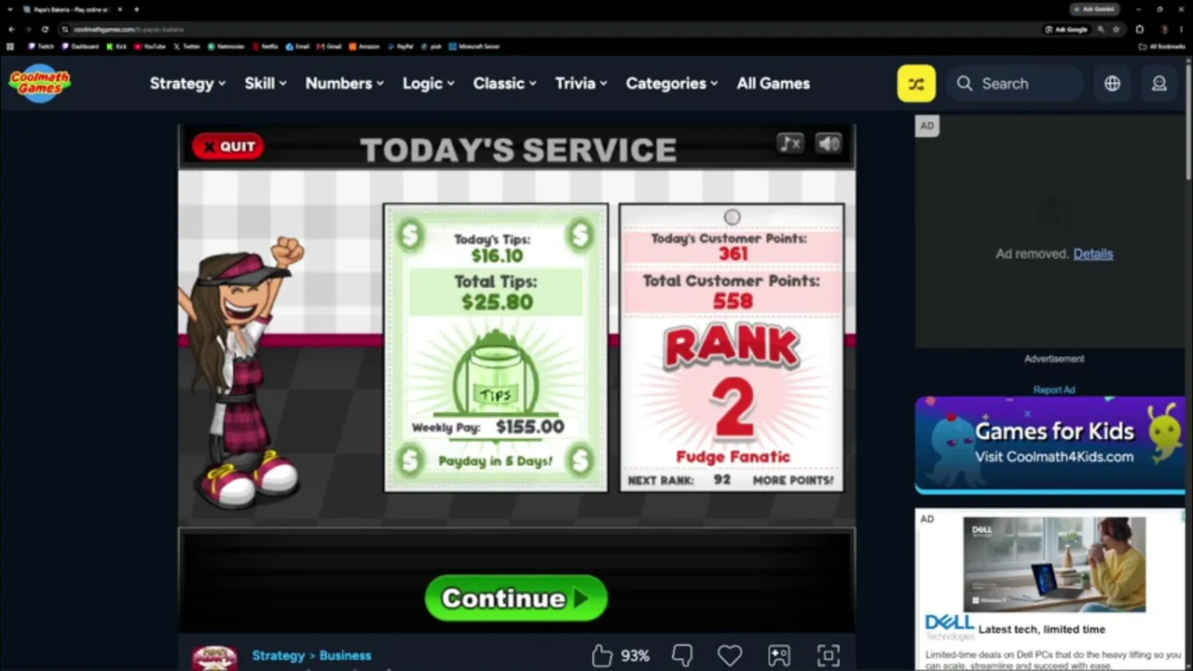Screen dimensions: 1193x671
Task: Go forward in the browser
Action: (x=28, y=29)
